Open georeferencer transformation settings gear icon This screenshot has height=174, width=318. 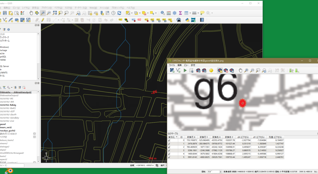coord(211,70)
